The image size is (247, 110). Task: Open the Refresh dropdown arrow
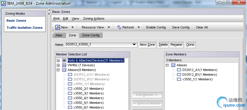(139, 27)
